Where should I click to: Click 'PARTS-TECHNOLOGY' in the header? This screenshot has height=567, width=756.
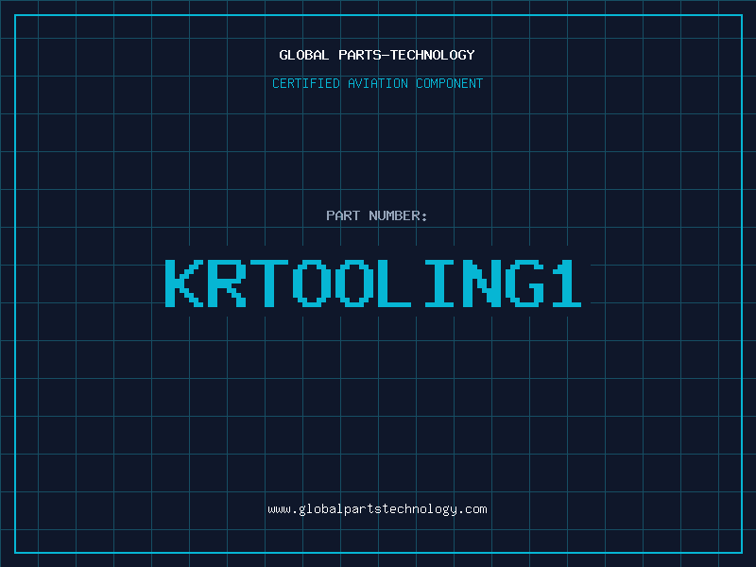[x=406, y=56]
